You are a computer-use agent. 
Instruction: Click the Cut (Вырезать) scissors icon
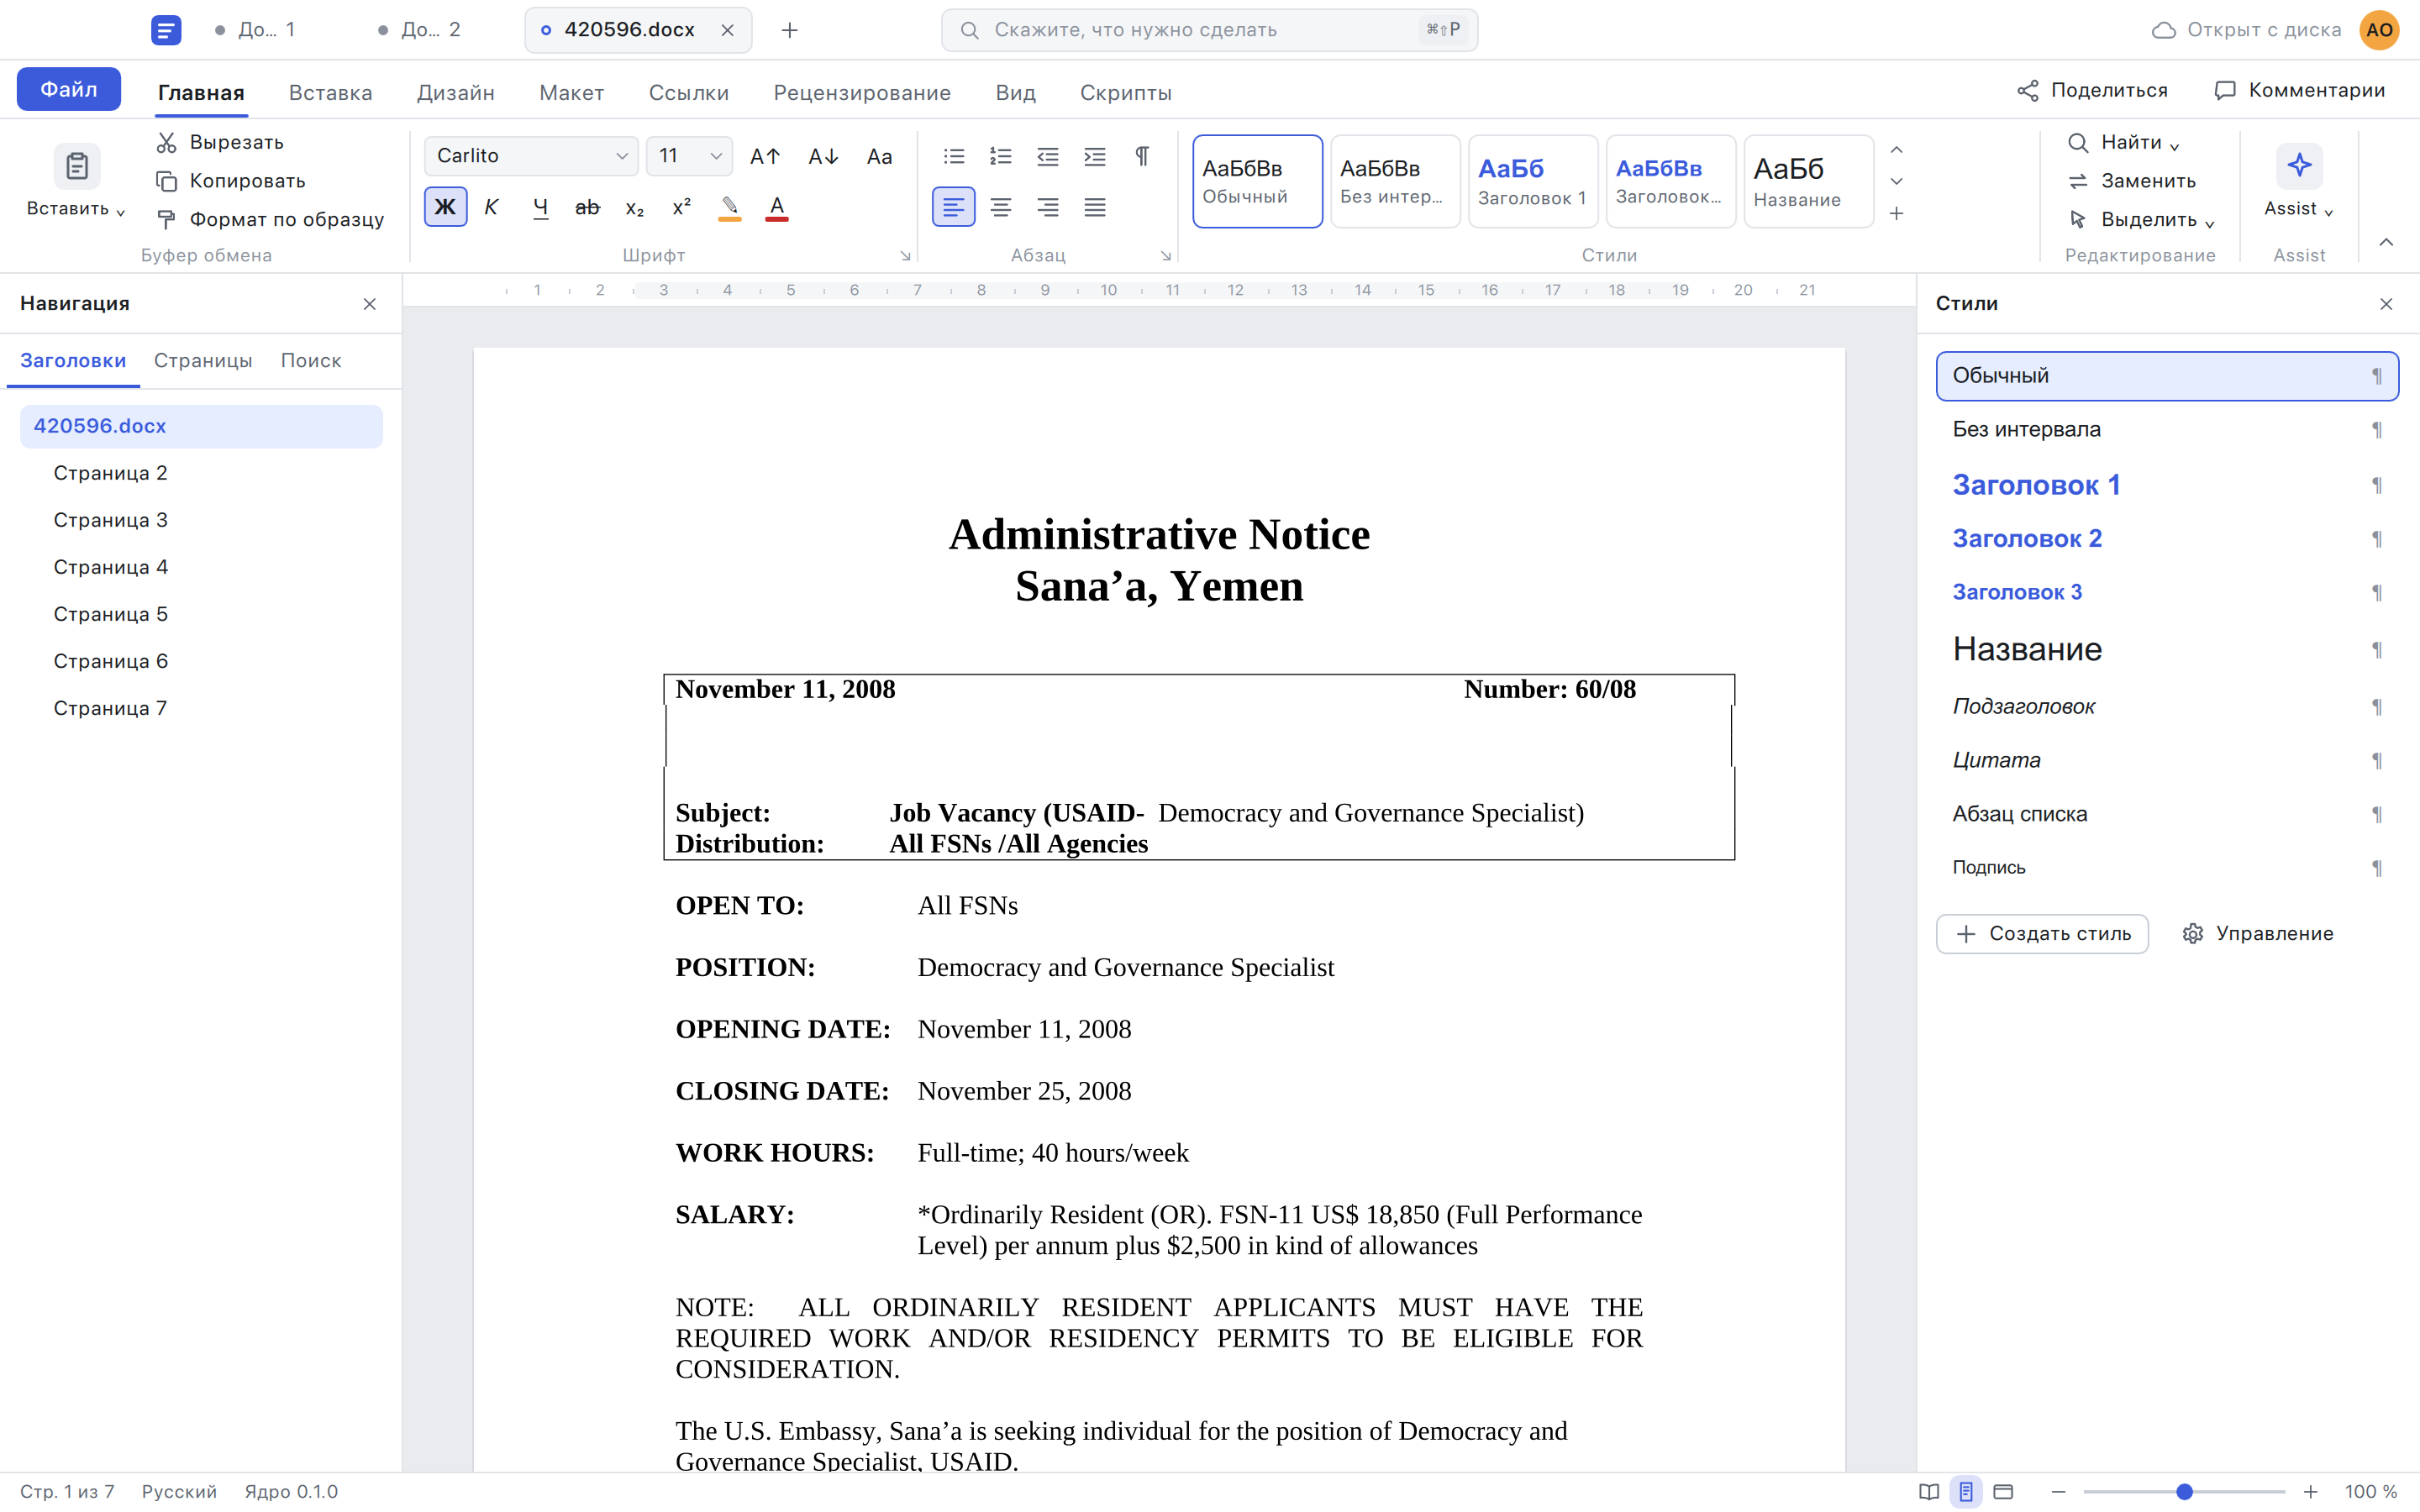167,142
